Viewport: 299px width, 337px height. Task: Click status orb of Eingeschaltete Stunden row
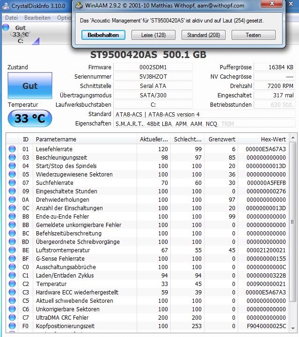[12, 191]
